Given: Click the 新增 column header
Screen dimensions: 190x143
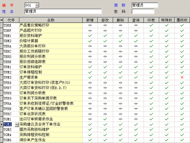Looking at the screenshot, I should click(x=90, y=20).
